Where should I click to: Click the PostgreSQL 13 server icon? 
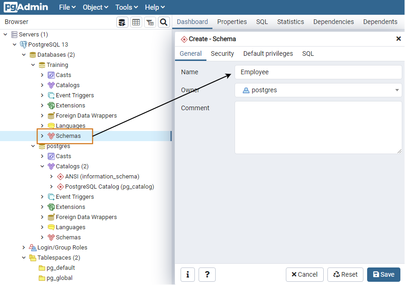(23, 44)
